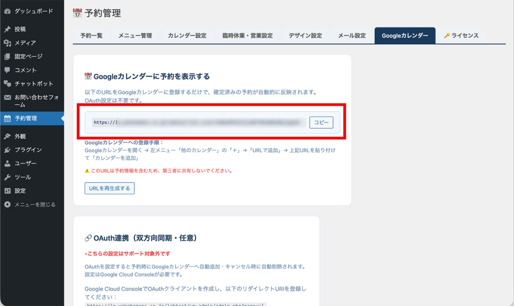Open the 外観 (Appearance) icon

click(8, 136)
